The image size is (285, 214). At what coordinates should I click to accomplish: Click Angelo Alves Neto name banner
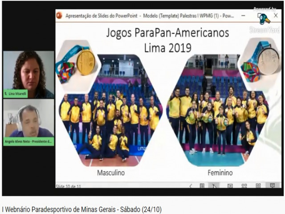tap(28, 141)
